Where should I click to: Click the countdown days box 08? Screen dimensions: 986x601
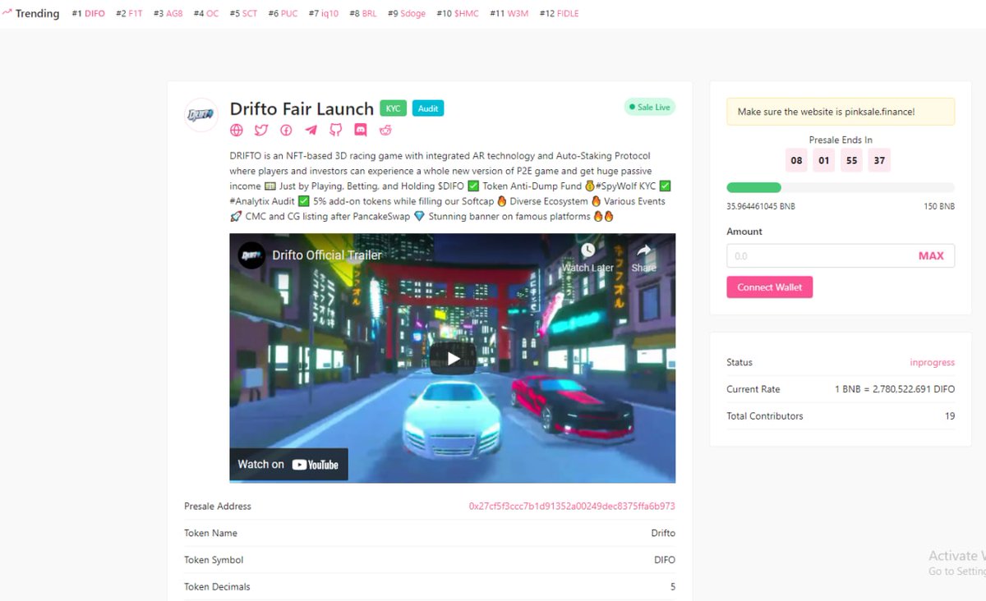pos(796,160)
